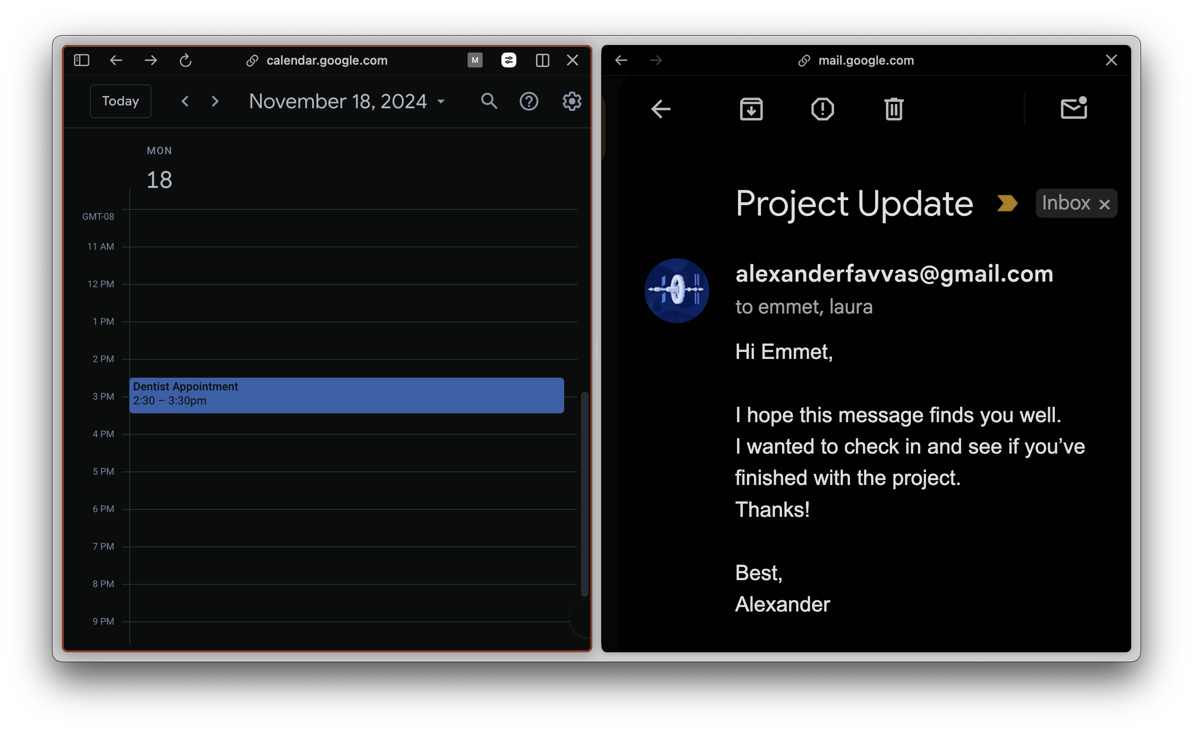Toggle the split view icon in calendar pane

[542, 60]
